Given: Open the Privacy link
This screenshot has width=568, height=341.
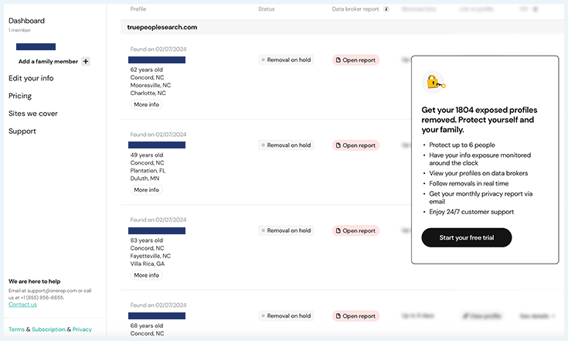Looking at the screenshot, I should [x=82, y=329].
